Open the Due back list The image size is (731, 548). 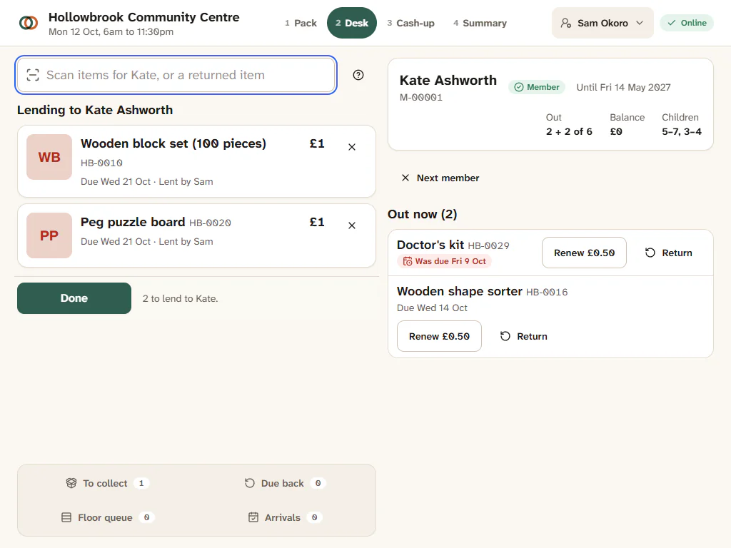click(x=285, y=483)
